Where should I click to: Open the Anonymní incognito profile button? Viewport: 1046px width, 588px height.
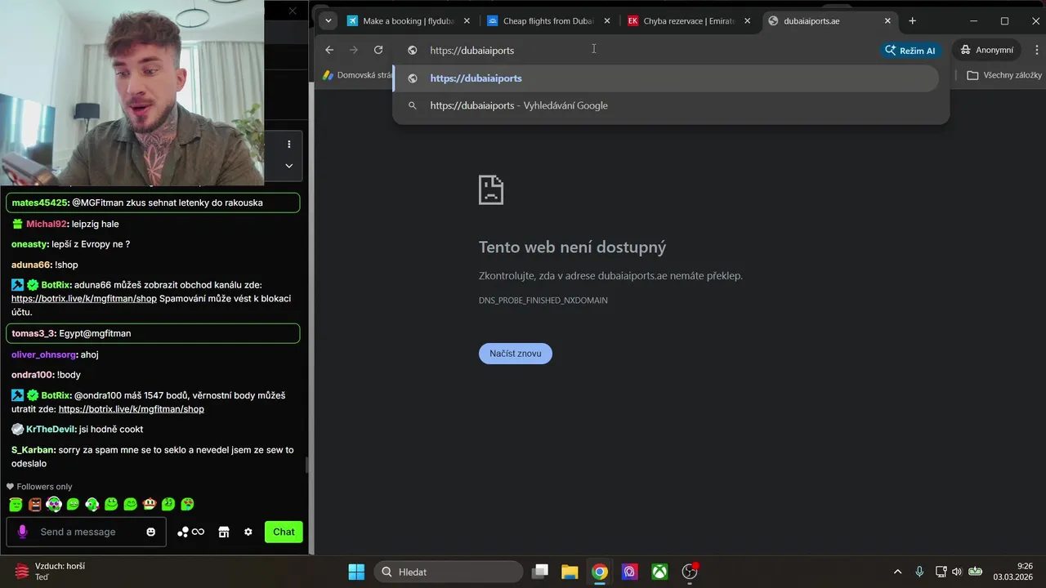click(x=986, y=50)
